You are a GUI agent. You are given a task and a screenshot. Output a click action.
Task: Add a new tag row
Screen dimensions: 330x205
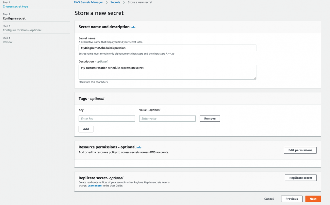(x=86, y=129)
